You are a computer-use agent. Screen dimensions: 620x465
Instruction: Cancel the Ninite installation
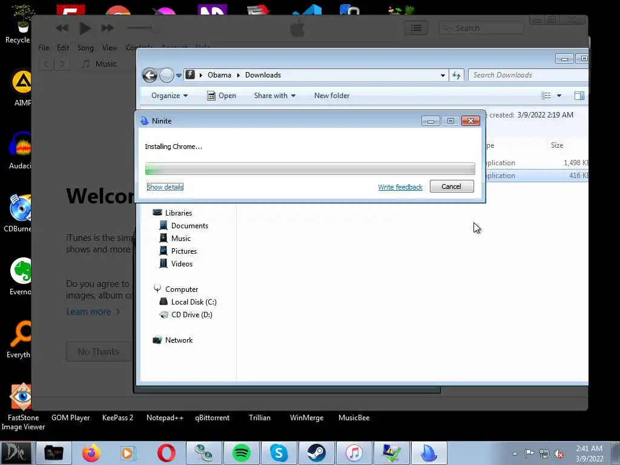[452, 186]
